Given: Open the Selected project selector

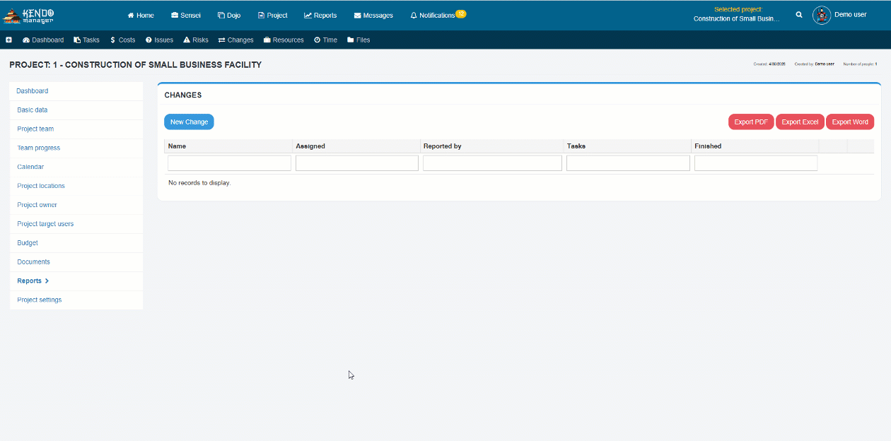Looking at the screenshot, I should [x=737, y=14].
